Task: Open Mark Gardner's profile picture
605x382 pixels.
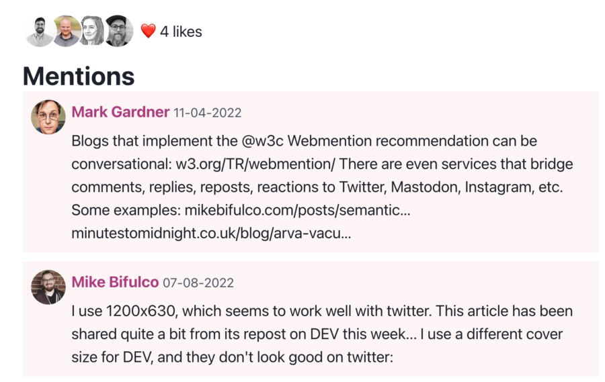Action: tap(48, 117)
